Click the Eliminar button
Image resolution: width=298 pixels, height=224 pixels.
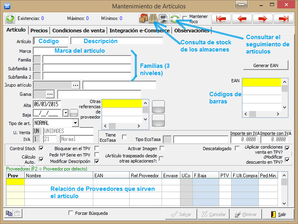pos(246,214)
